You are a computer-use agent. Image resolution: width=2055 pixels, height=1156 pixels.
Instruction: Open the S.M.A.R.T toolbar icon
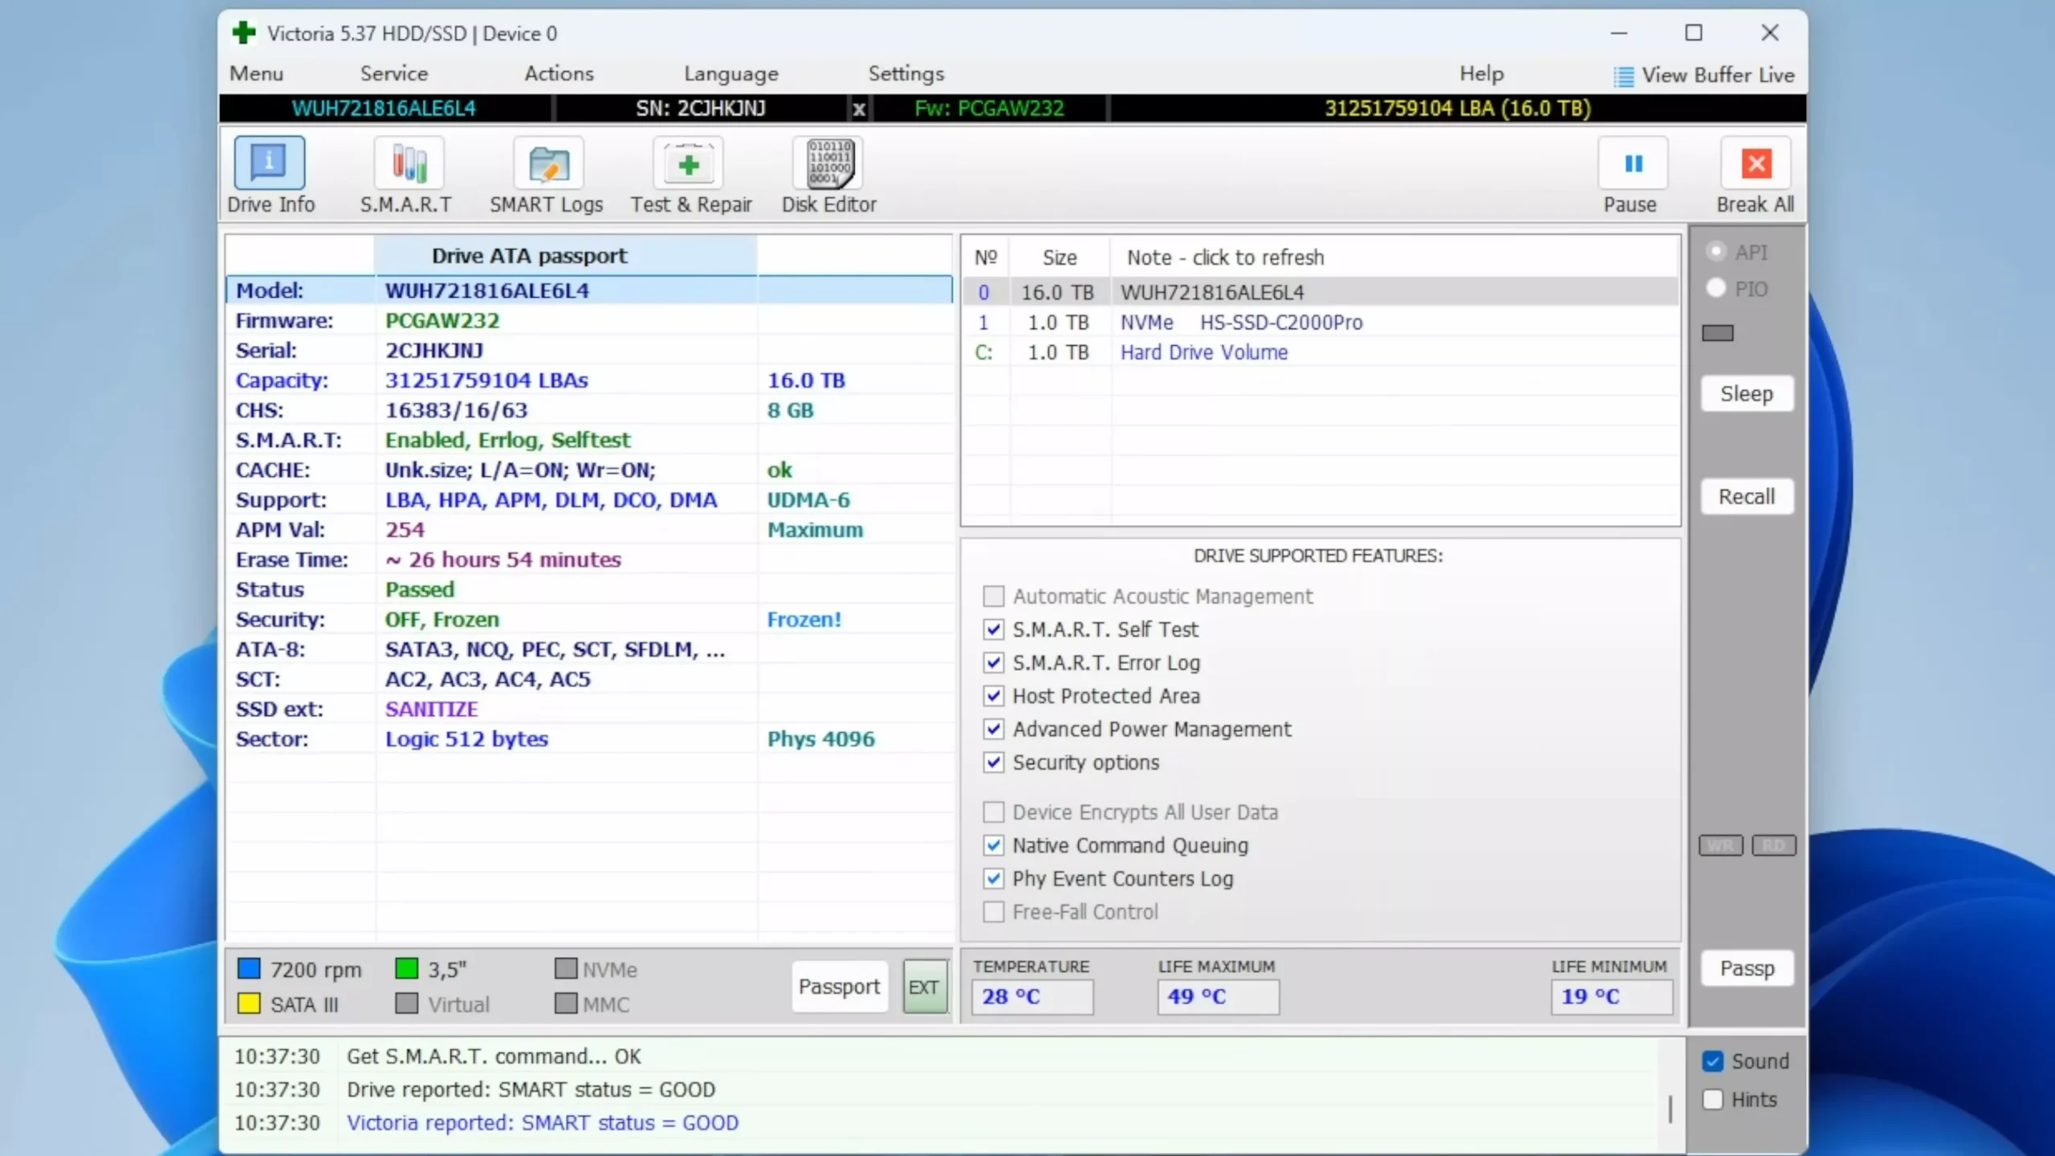pos(409,163)
